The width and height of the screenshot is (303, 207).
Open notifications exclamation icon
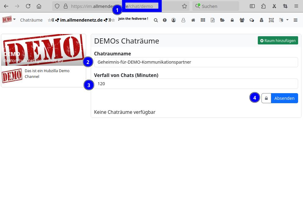[x=165, y=20]
